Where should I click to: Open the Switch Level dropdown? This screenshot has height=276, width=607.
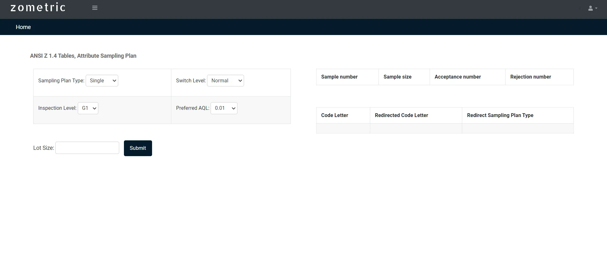click(225, 81)
